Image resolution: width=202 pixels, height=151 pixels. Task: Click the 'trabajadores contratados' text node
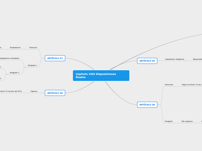pos(9,58)
